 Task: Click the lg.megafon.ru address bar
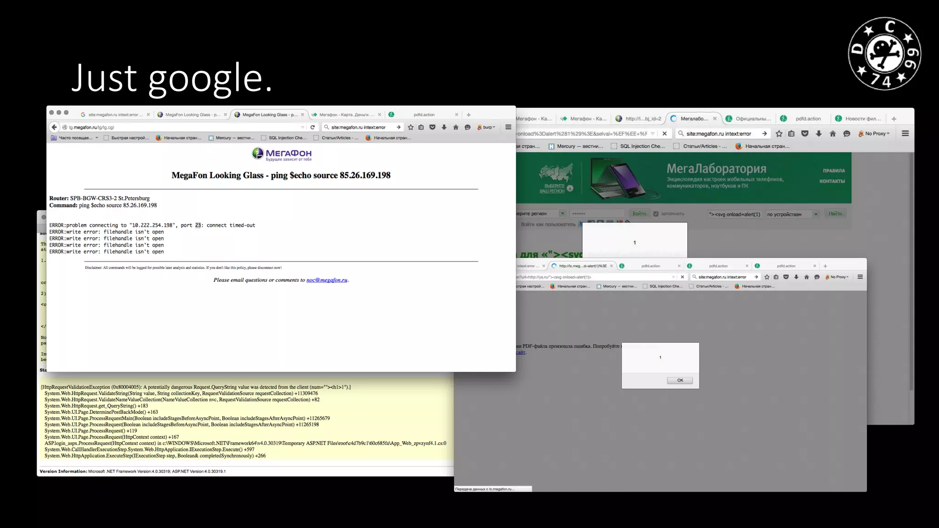(x=183, y=127)
